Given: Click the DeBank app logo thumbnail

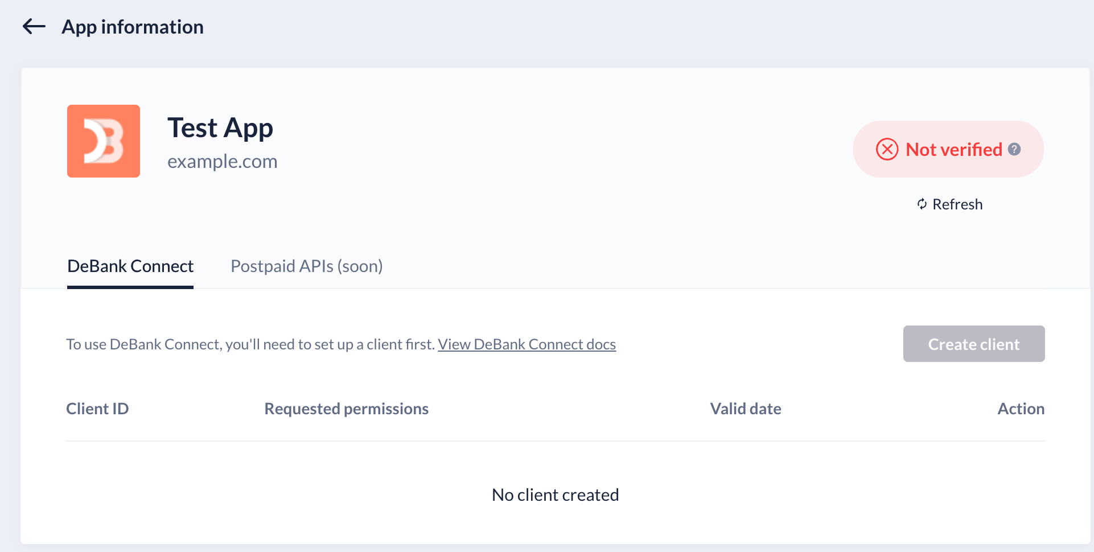Looking at the screenshot, I should pos(104,141).
